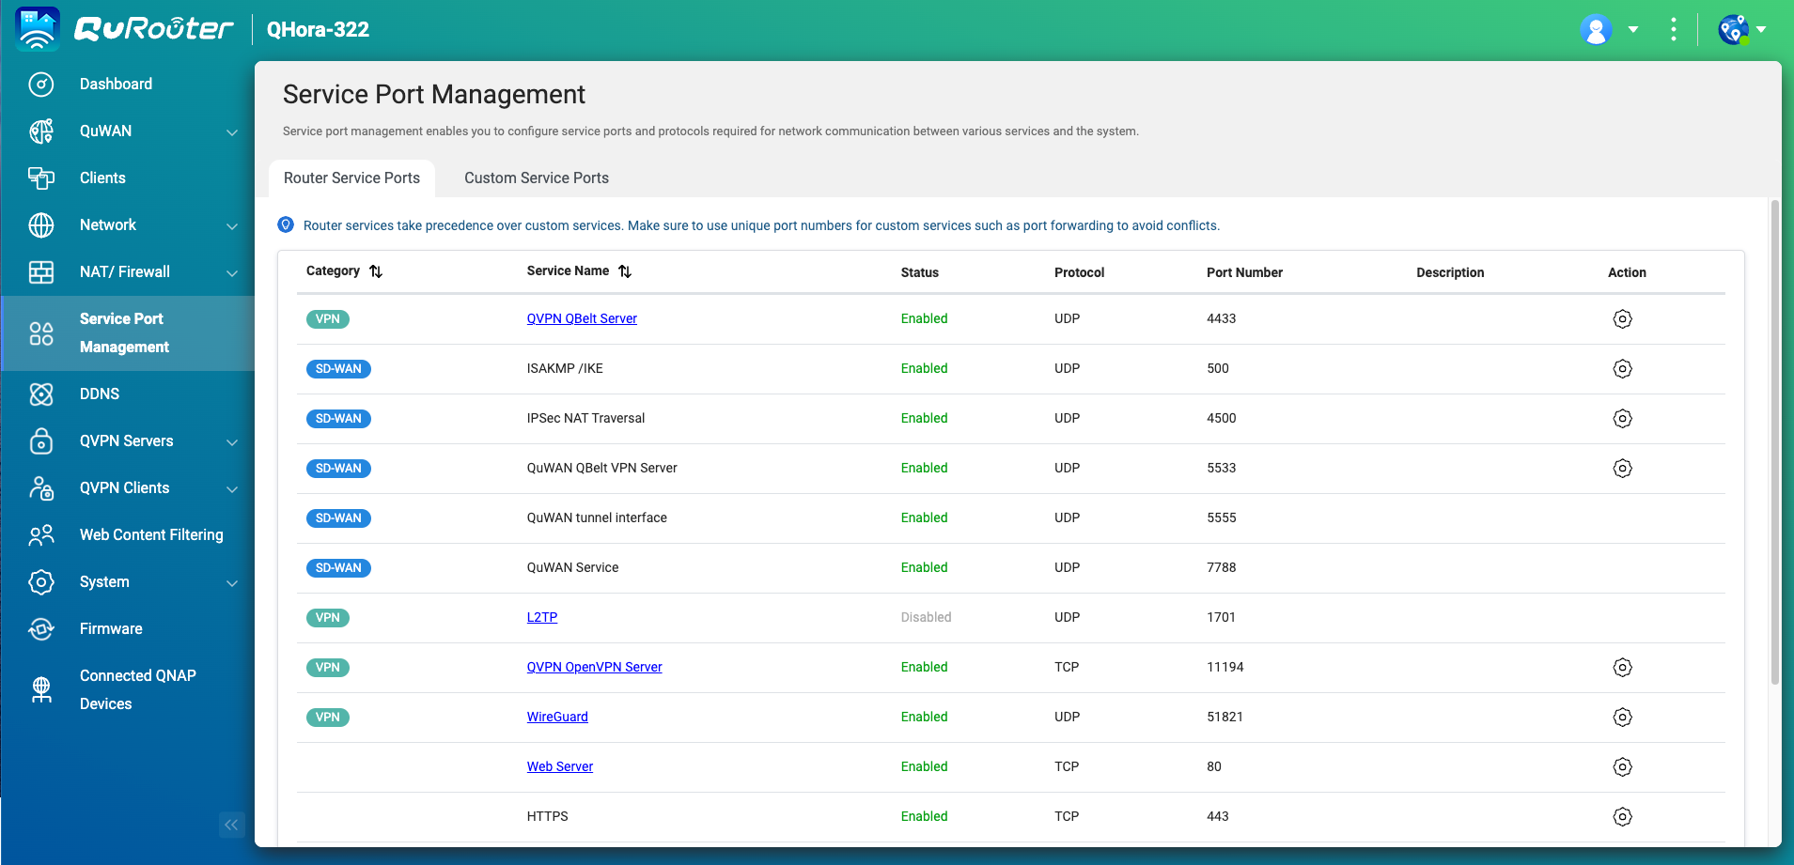Switch to the Custom Service Ports tab
The width and height of the screenshot is (1794, 865).
536,178
